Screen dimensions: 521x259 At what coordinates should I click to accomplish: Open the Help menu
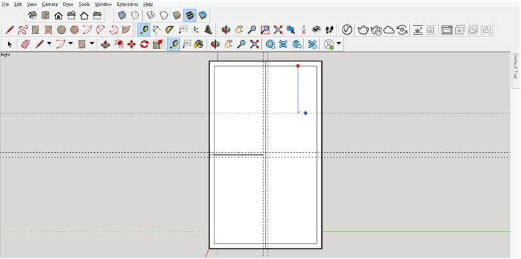click(x=148, y=4)
